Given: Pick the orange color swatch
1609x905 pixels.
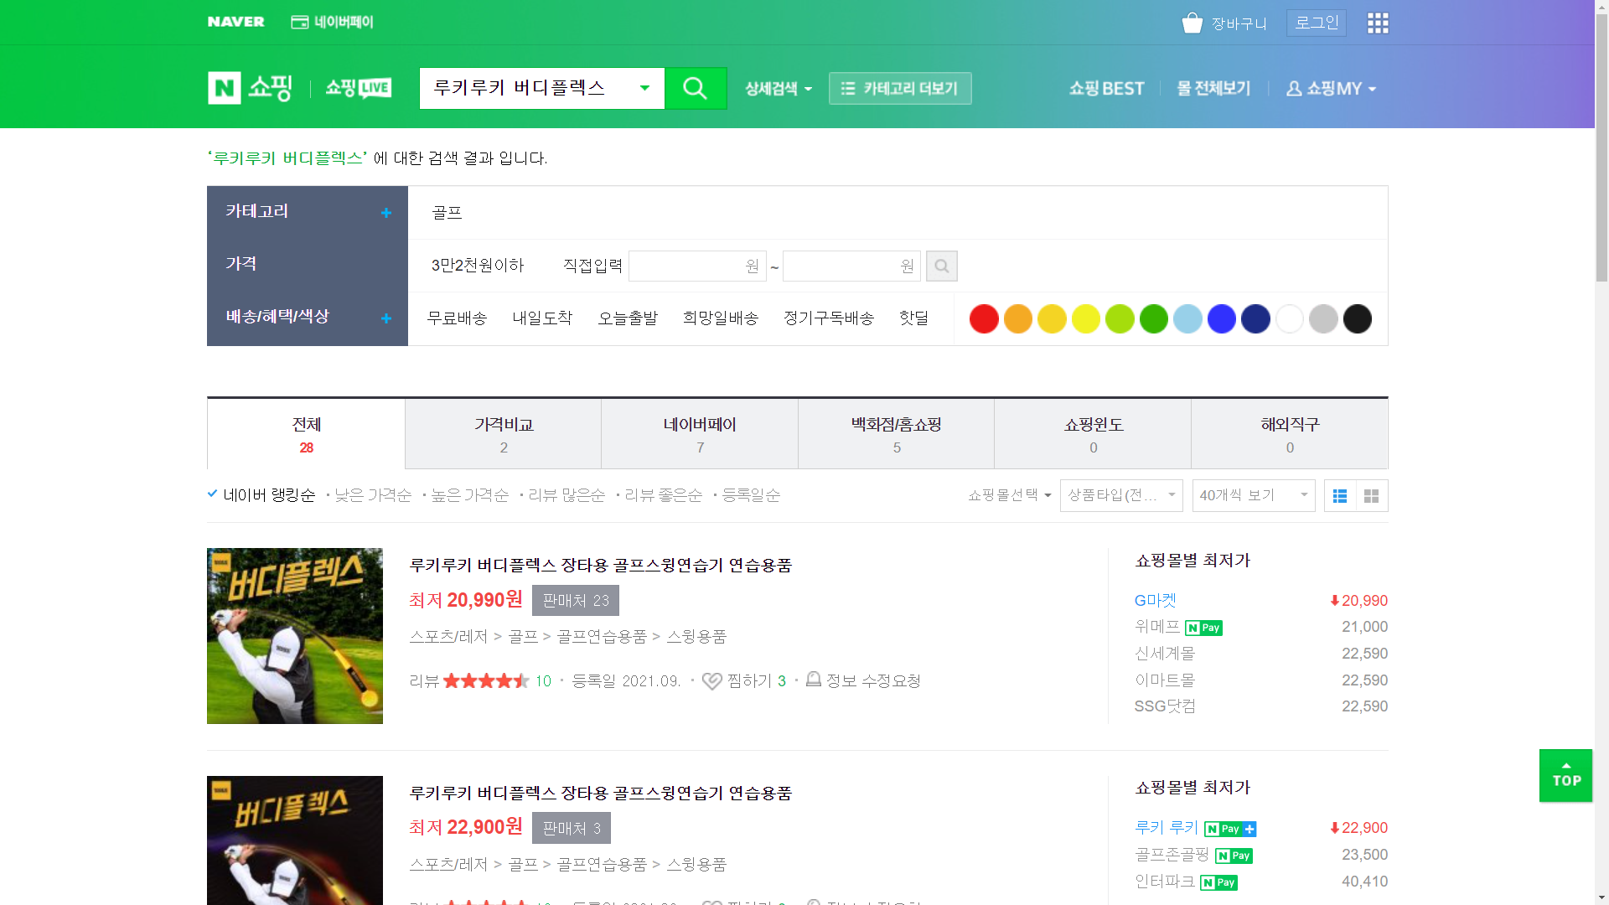Looking at the screenshot, I should pos(1018,319).
